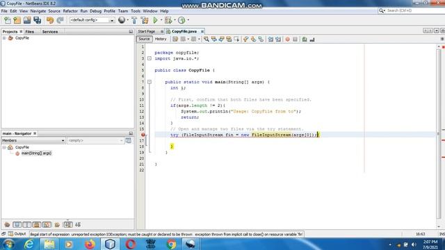The height and width of the screenshot is (250, 445).
Task: Toggle Show Non-Public Members in Navigator toolbar
Action: click(x=37, y=225)
